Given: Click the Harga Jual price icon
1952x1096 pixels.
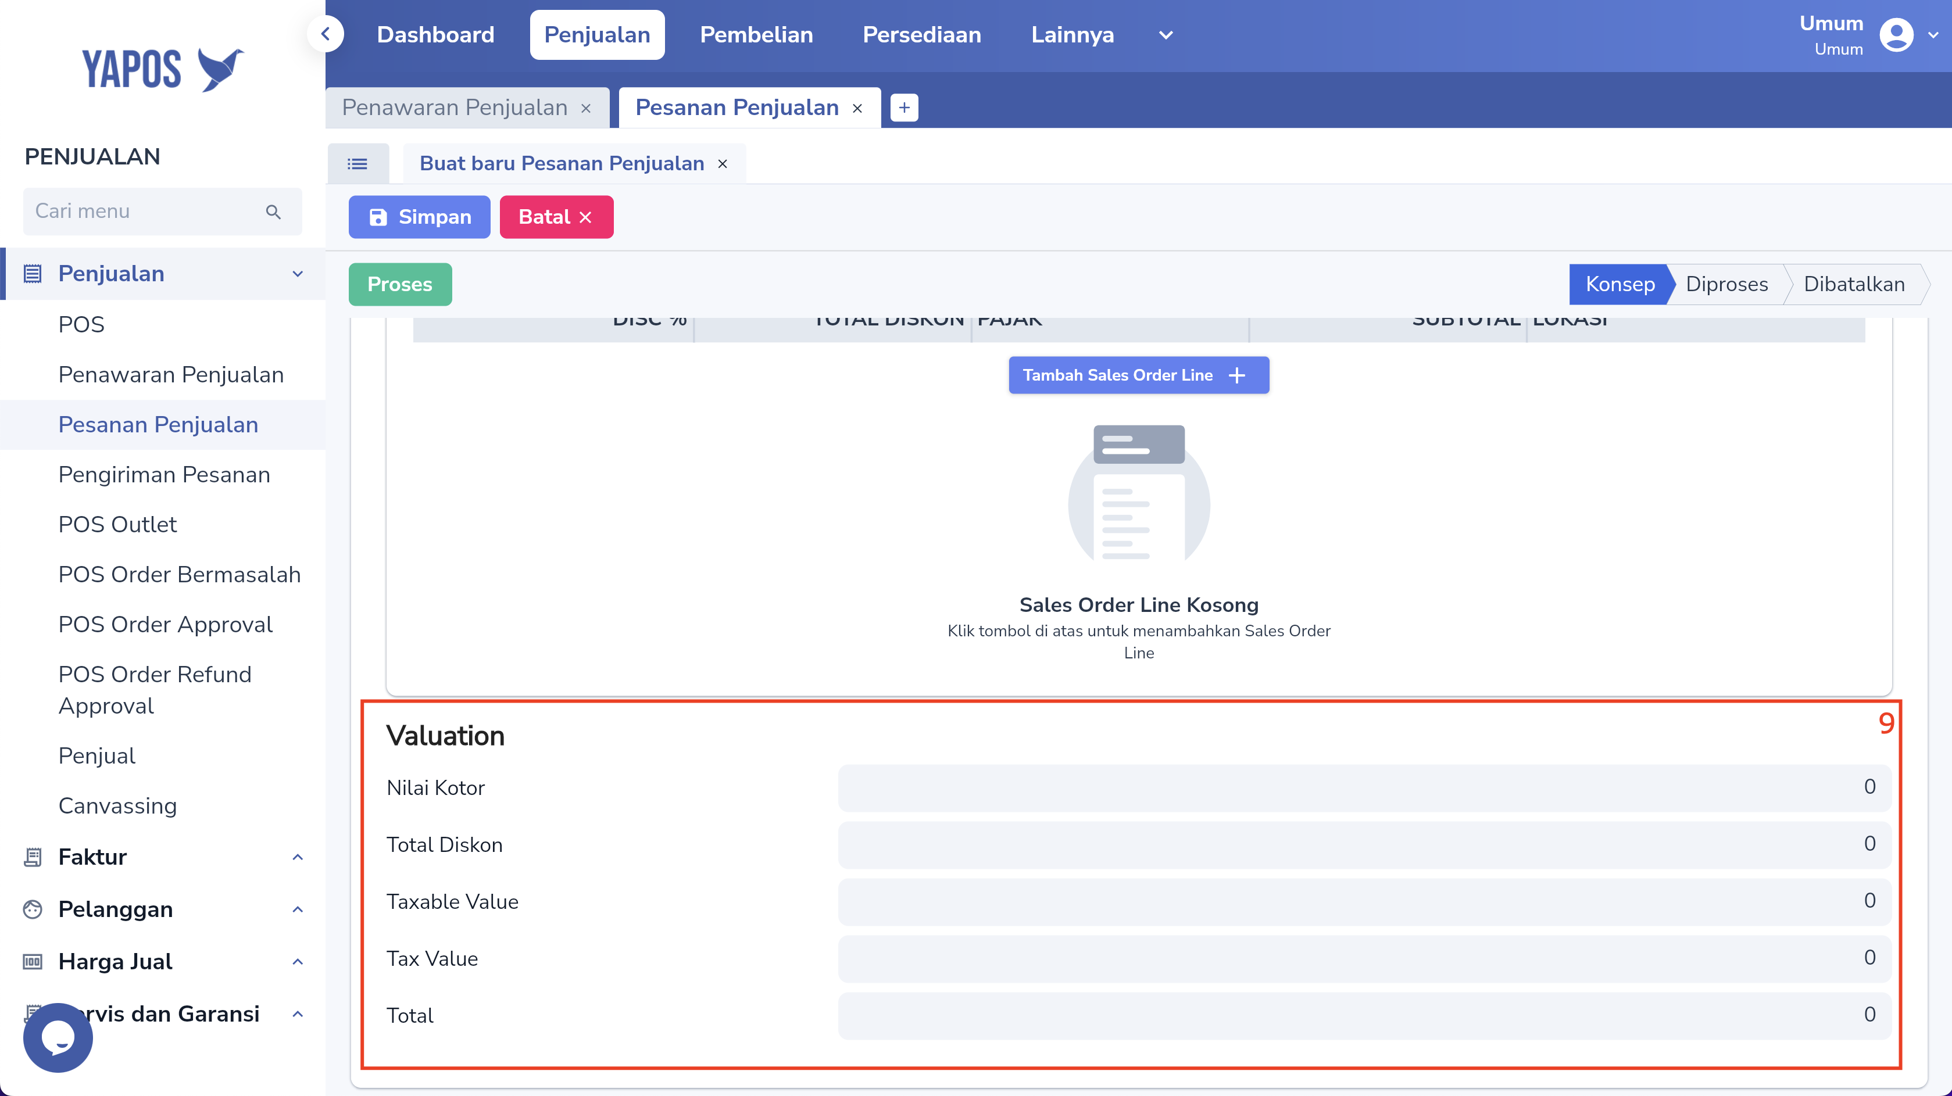Looking at the screenshot, I should click(x=33, y=961).
